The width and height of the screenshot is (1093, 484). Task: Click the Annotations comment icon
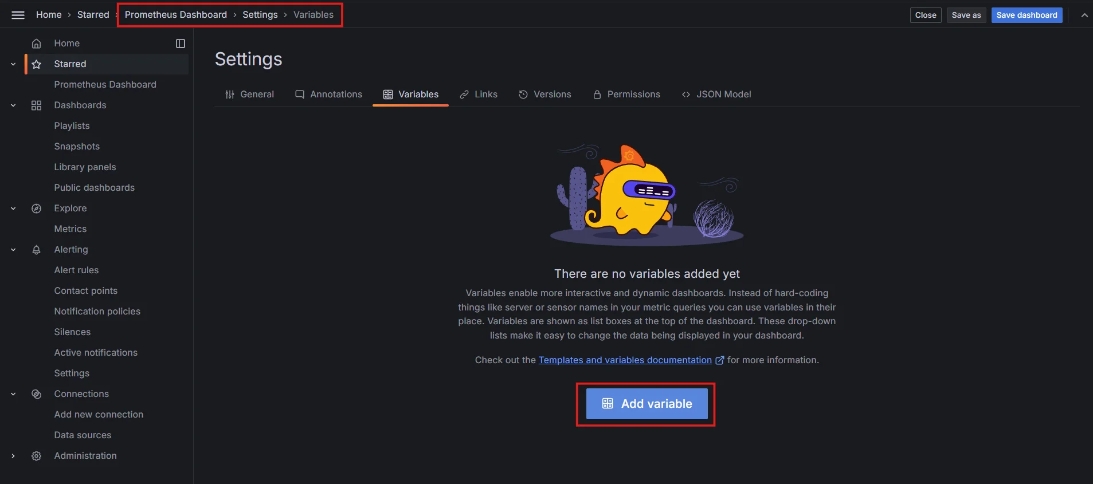coord(300,95)
